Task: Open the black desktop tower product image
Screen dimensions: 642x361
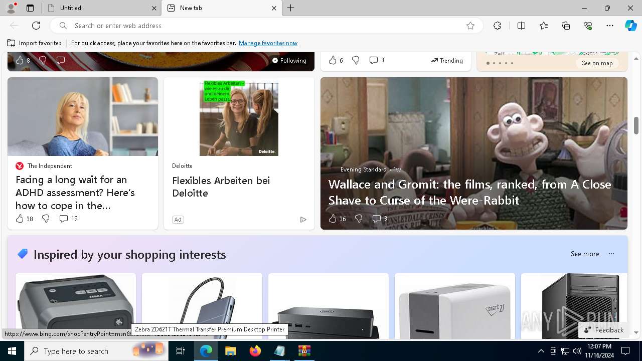Action: pos(574,306)
